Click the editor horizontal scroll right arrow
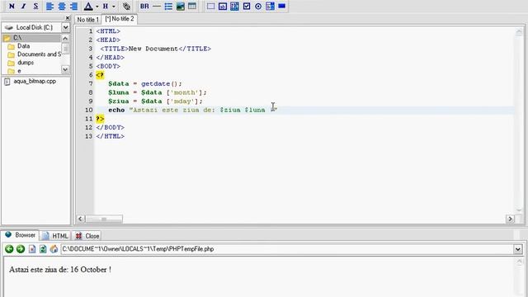This screenshot has width=528, height=297. click(x=510, y=219)
